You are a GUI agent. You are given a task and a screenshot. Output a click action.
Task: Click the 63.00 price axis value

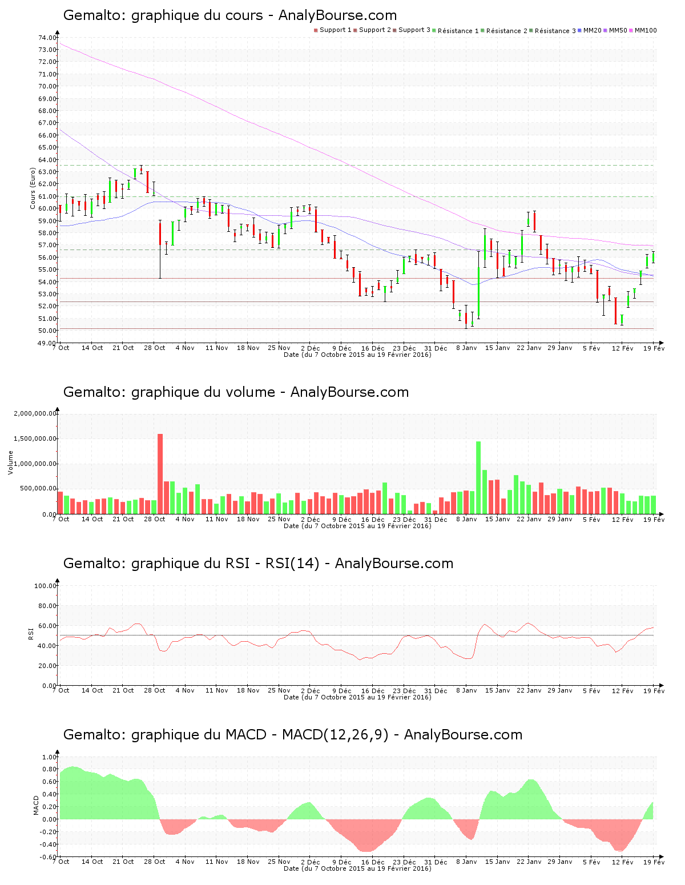coord(48,172)
